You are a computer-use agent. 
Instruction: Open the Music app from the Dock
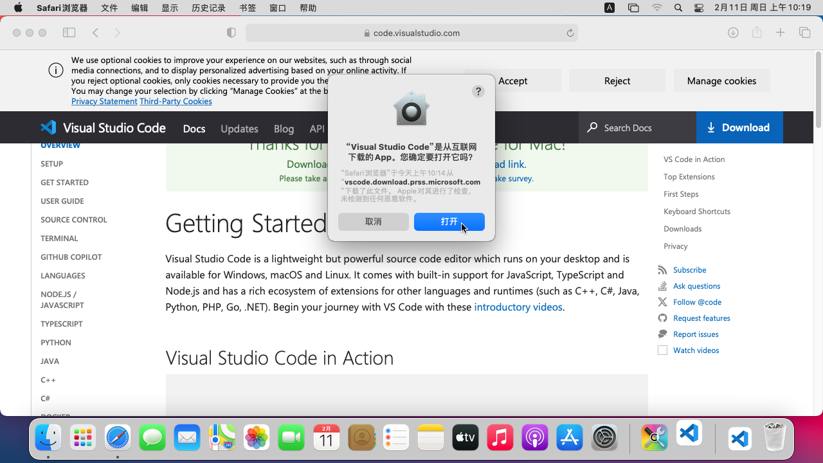click(500, 438)
